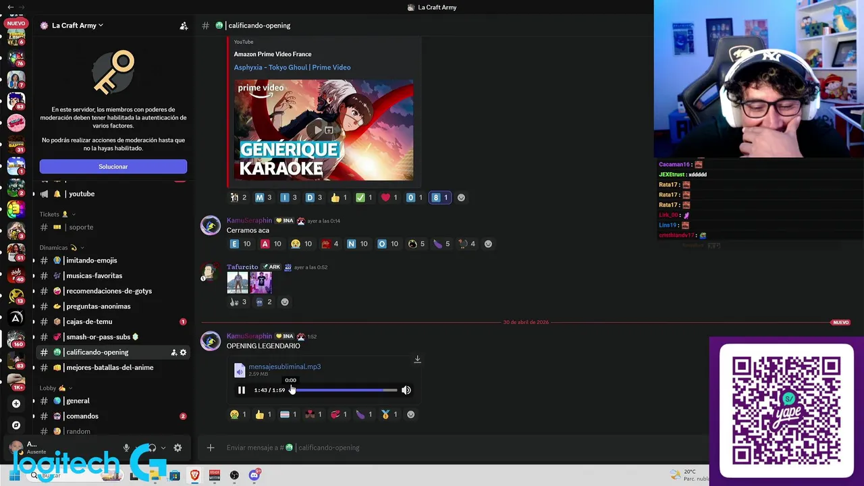Screen dimensions: 864x486
Task: Toggle the headphones deafen button
Action: coord(152,448)
